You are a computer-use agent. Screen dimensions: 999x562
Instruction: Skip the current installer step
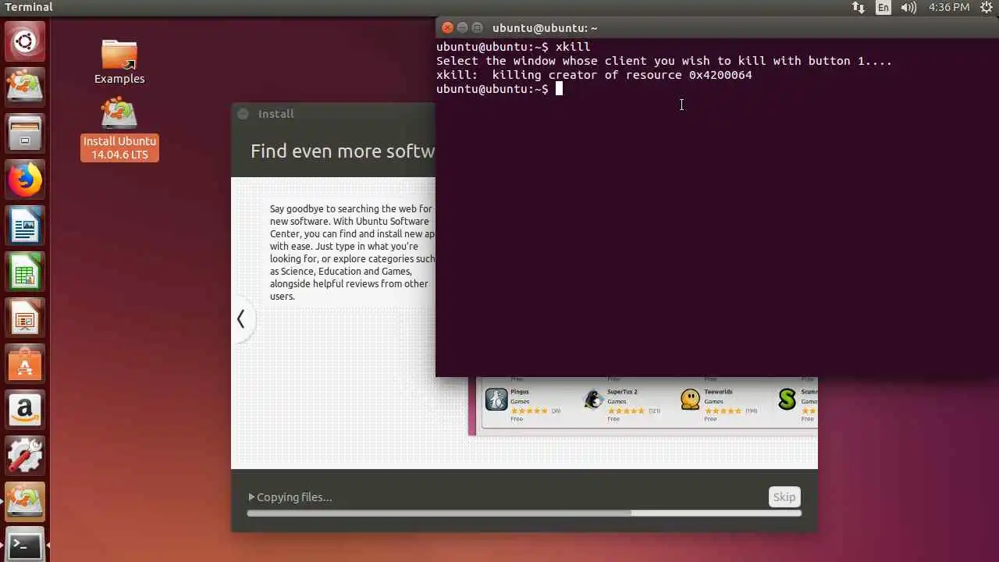784,497
